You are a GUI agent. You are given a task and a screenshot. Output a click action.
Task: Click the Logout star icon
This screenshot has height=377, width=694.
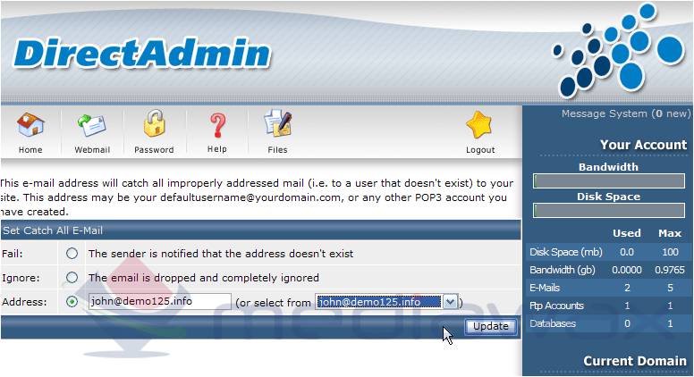click(479, 125)
